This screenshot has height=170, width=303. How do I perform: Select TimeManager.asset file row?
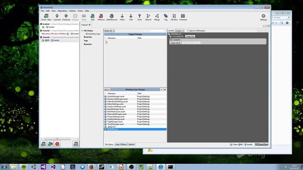click(135, 124)
